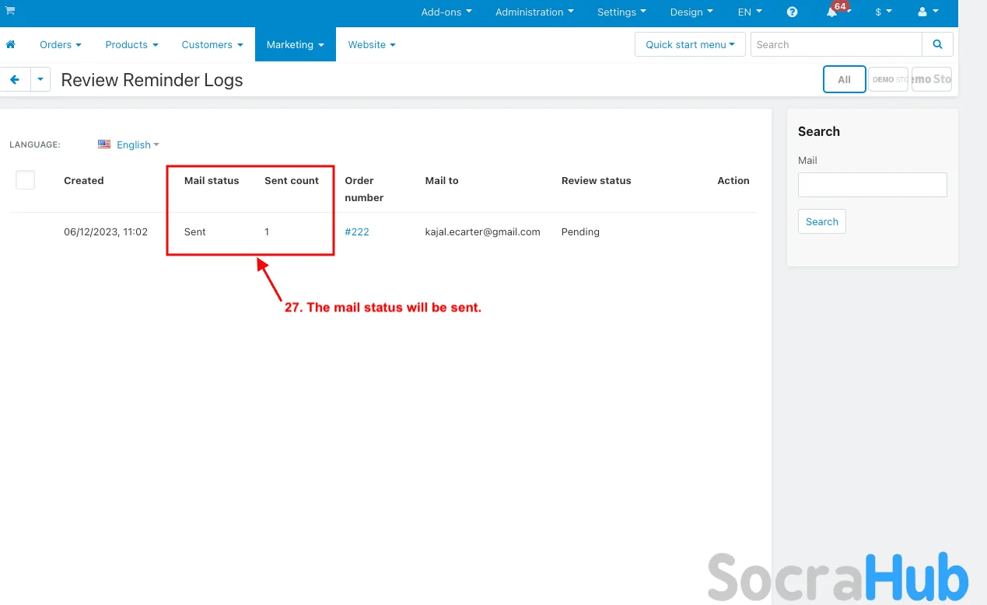This screenshot has width=987, height=605.
Task: Open the Add-ons menu
Action: (x=446, y=12)
